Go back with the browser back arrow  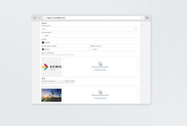coord(35,18)
